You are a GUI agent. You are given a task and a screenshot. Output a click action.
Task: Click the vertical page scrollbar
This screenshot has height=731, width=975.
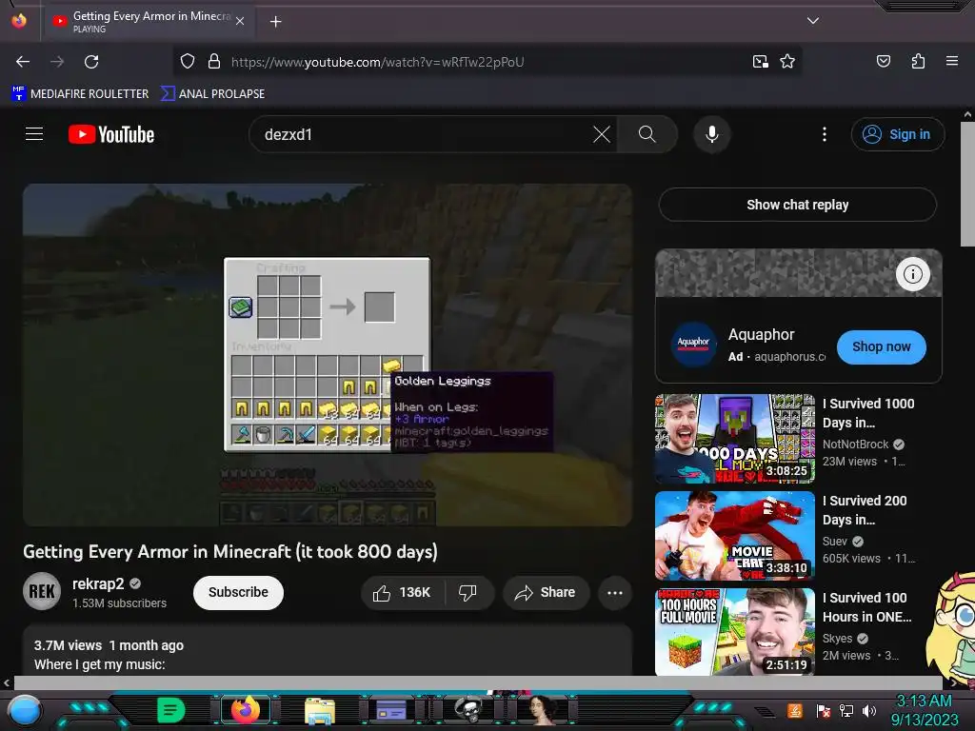point(967,184)
